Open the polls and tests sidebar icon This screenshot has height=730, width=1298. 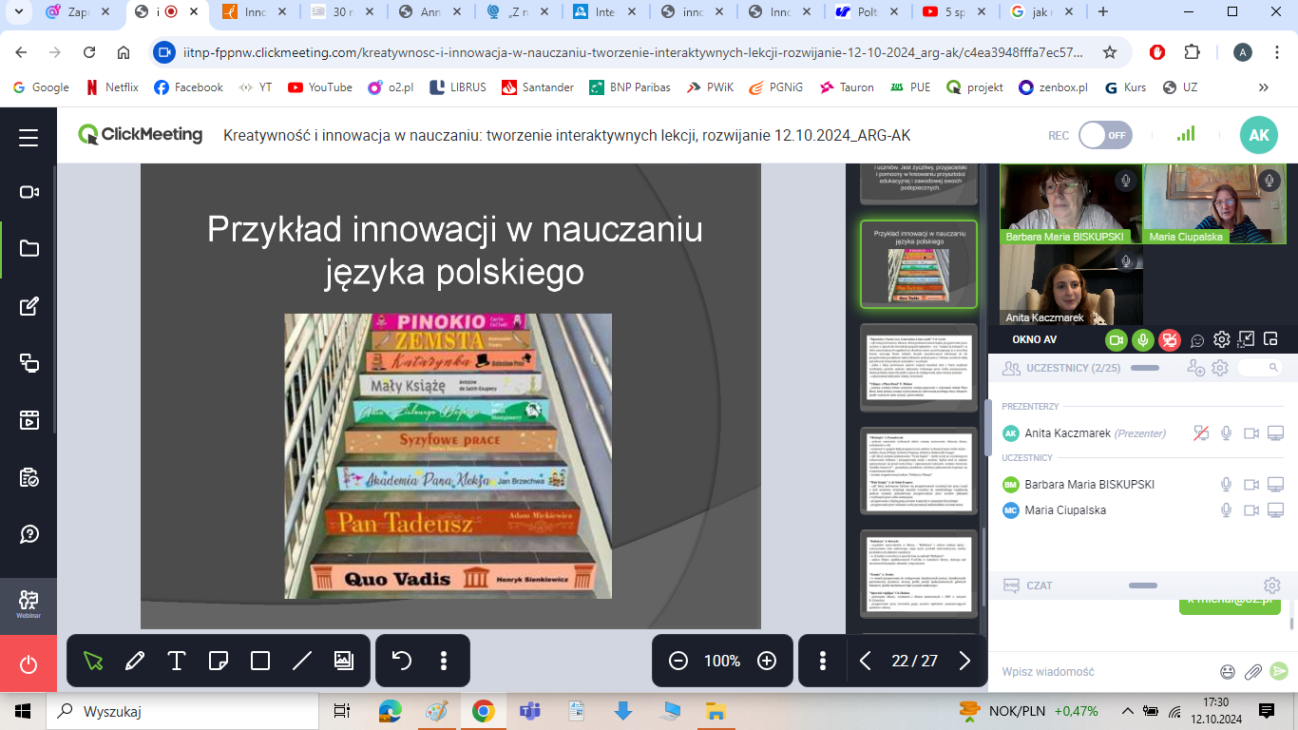[x=29, y=476]
